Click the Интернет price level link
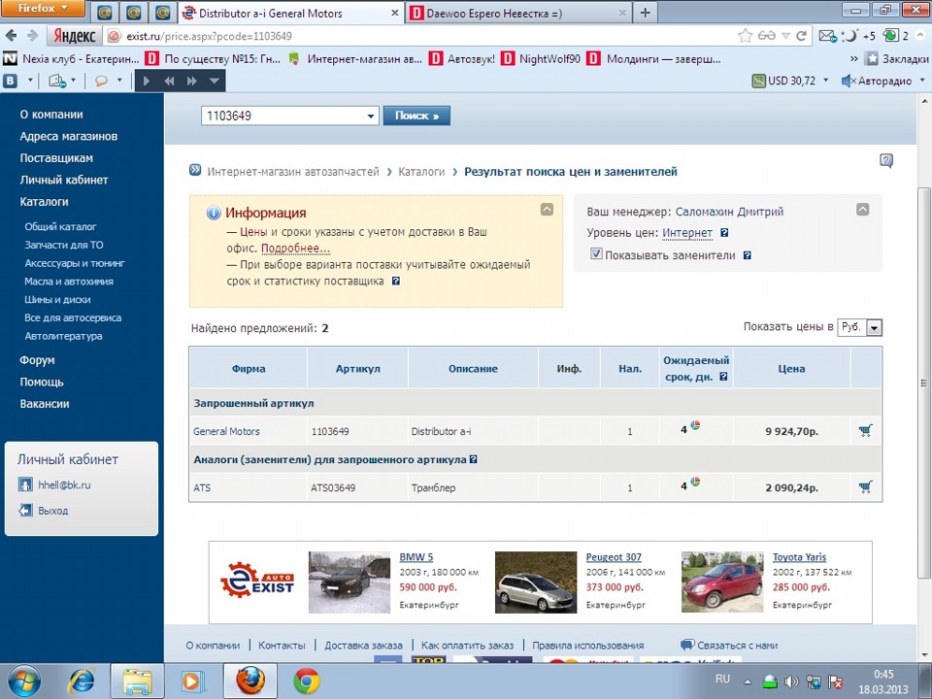This screenshot has height=699, width=932. (687, 233)
